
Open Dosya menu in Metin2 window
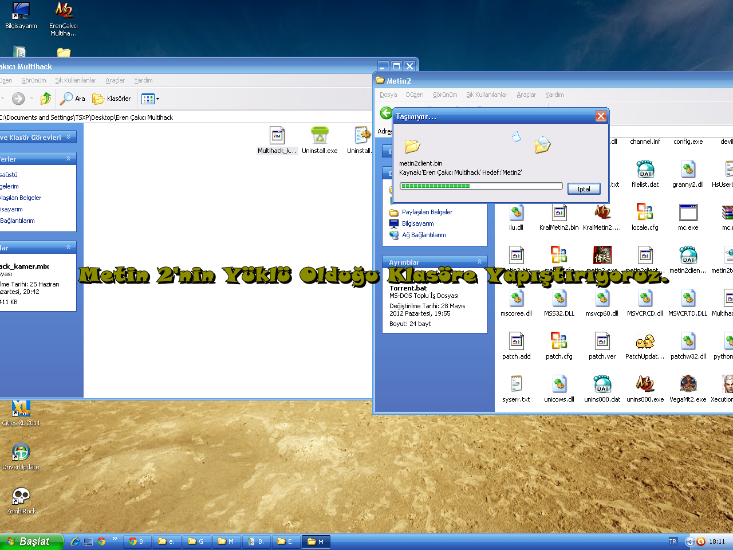click(388, 95)
